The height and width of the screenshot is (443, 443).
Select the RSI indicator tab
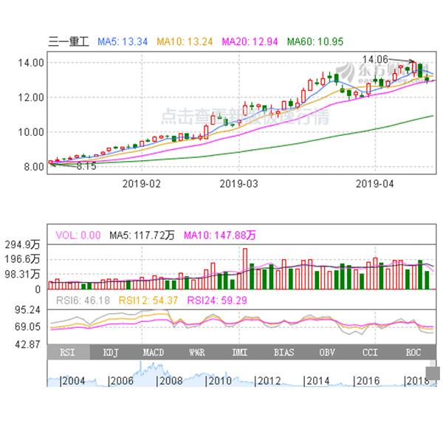68,352
